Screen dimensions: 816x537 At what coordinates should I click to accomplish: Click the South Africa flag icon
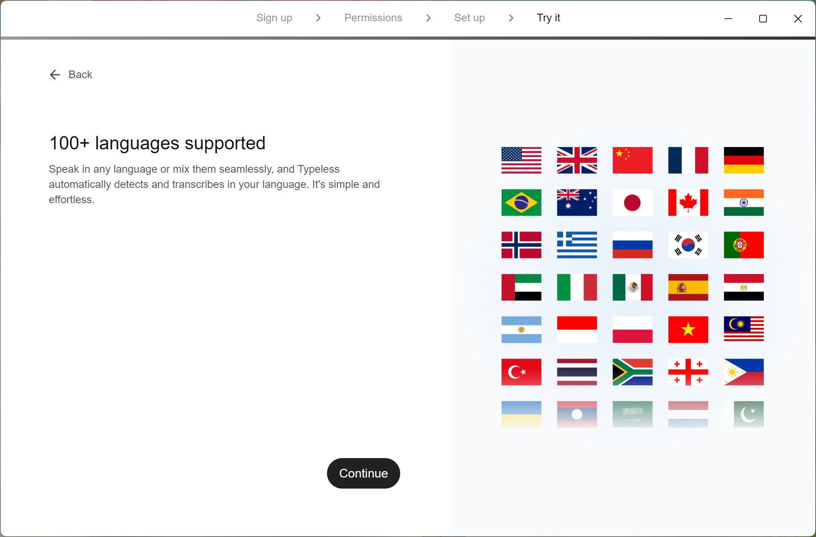click(632, 372)
